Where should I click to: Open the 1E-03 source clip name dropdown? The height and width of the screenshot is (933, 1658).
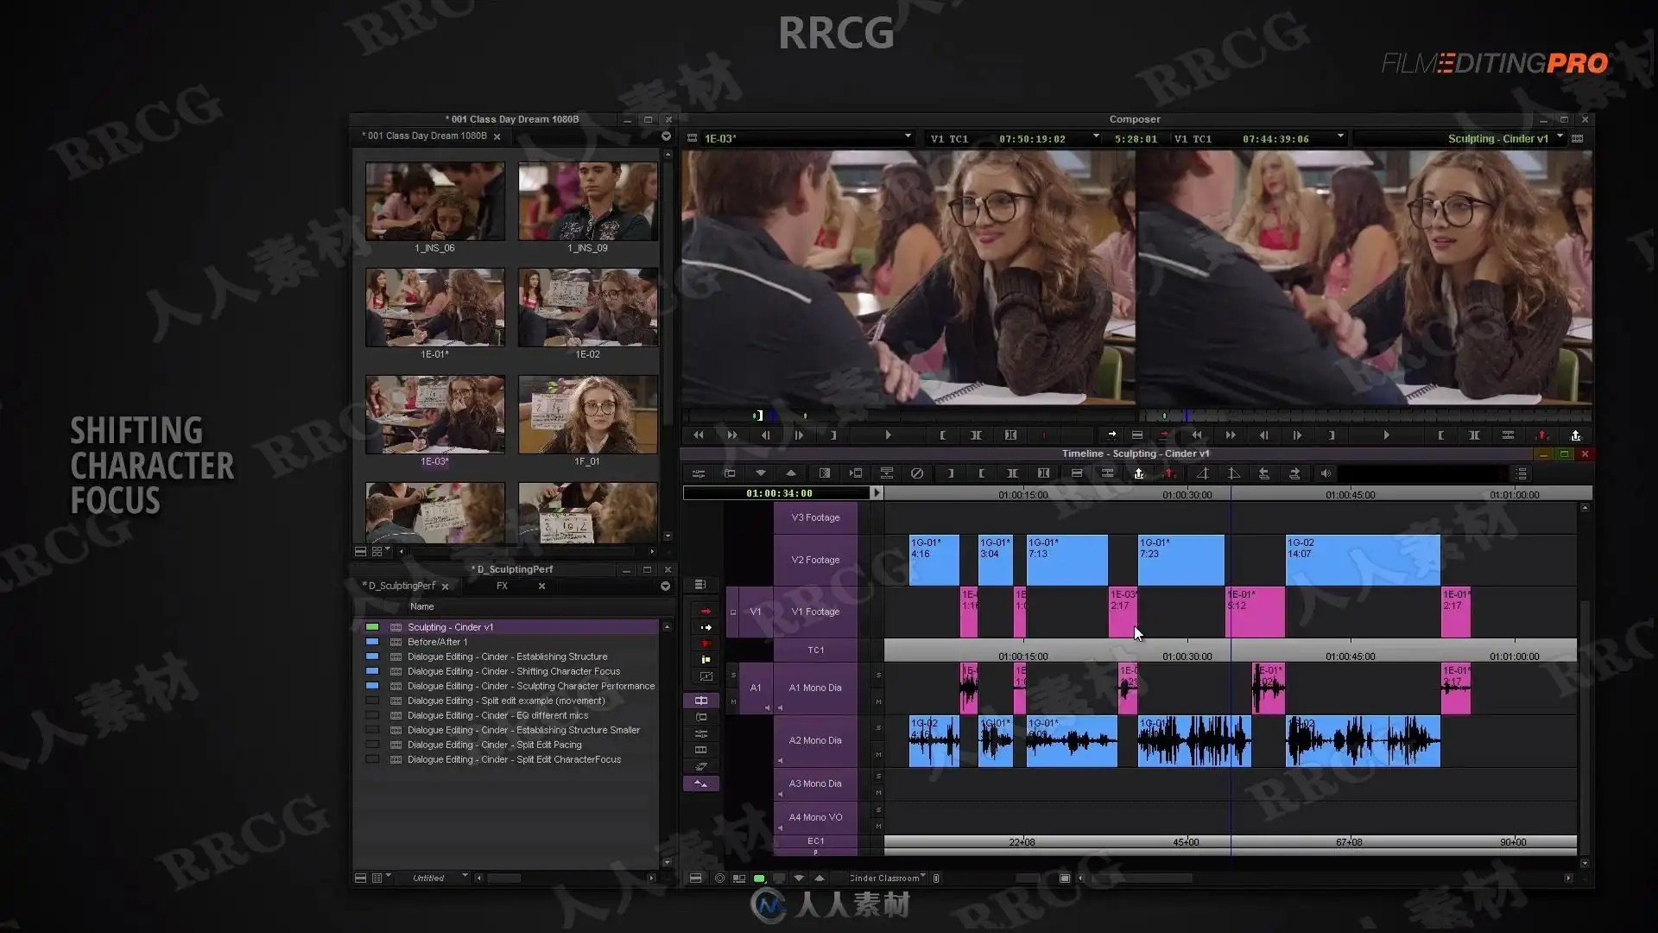click(x=908, y=136)
